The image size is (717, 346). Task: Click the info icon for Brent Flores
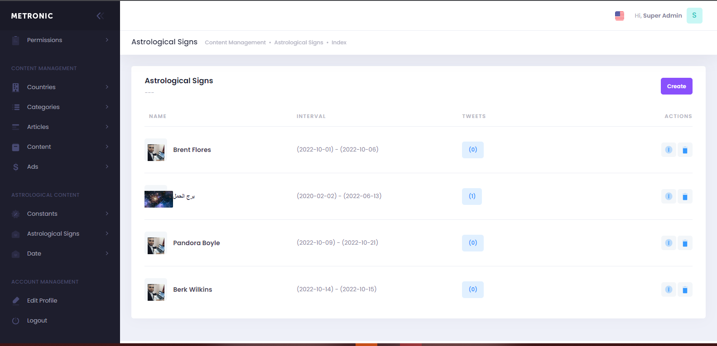point(669,150)
